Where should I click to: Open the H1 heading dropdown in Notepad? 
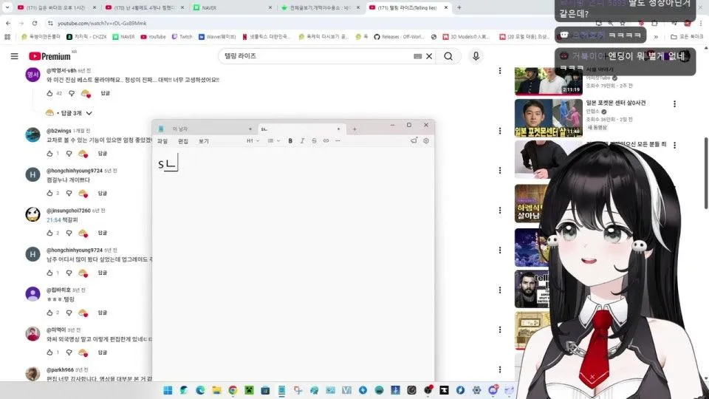(252, 140)
